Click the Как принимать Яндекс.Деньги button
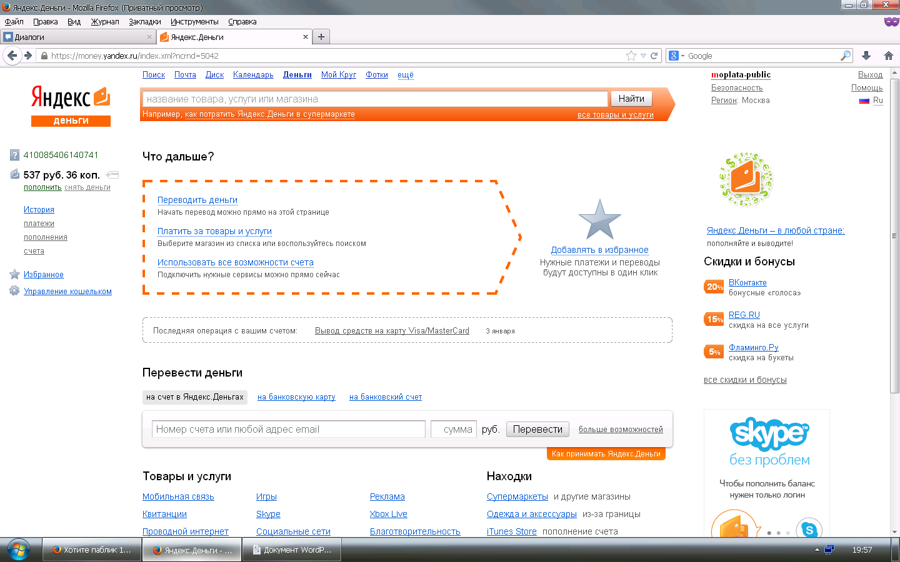The image size is (900, 562). tap(606, 454)
